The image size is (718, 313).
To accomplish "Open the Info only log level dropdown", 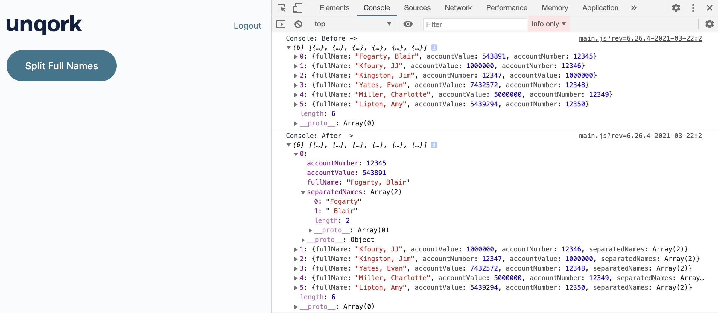I will (549, 24).
